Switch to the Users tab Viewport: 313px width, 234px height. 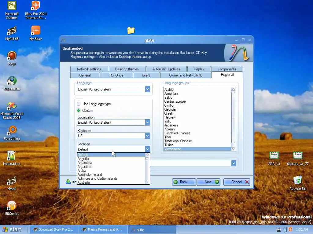click(146, 75)
